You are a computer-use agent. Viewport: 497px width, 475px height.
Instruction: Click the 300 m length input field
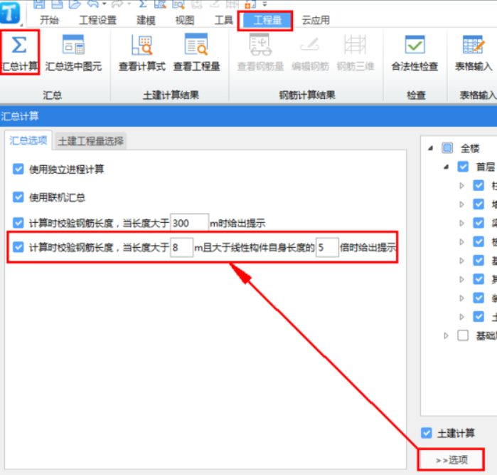[189, 223]
